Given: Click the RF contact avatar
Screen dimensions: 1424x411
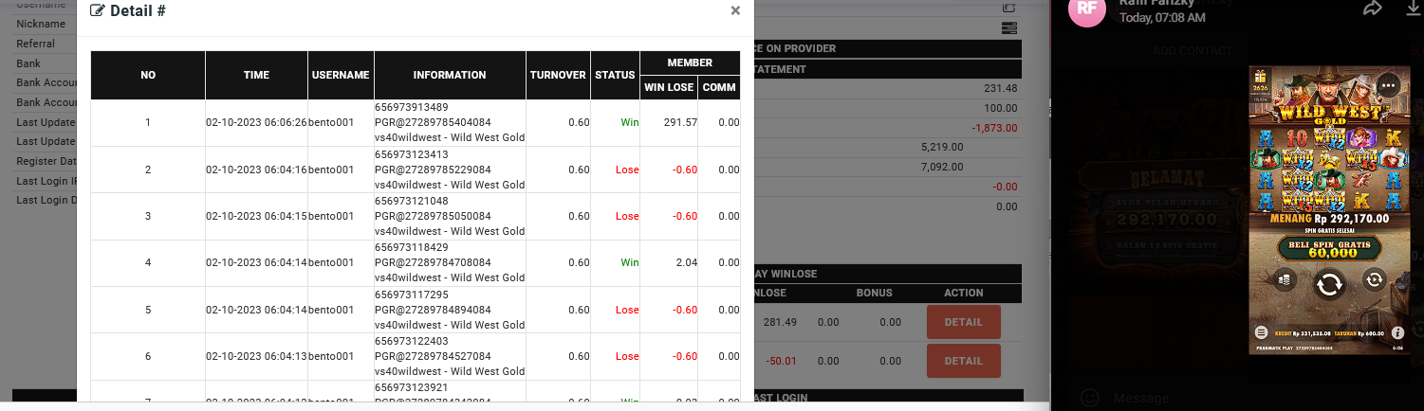Looking at the screenshot, I should coord(1087,9).
